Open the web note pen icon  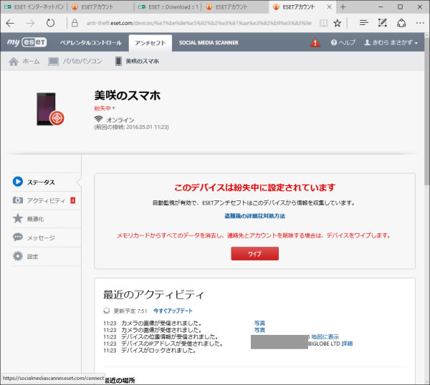coord(382,23)
